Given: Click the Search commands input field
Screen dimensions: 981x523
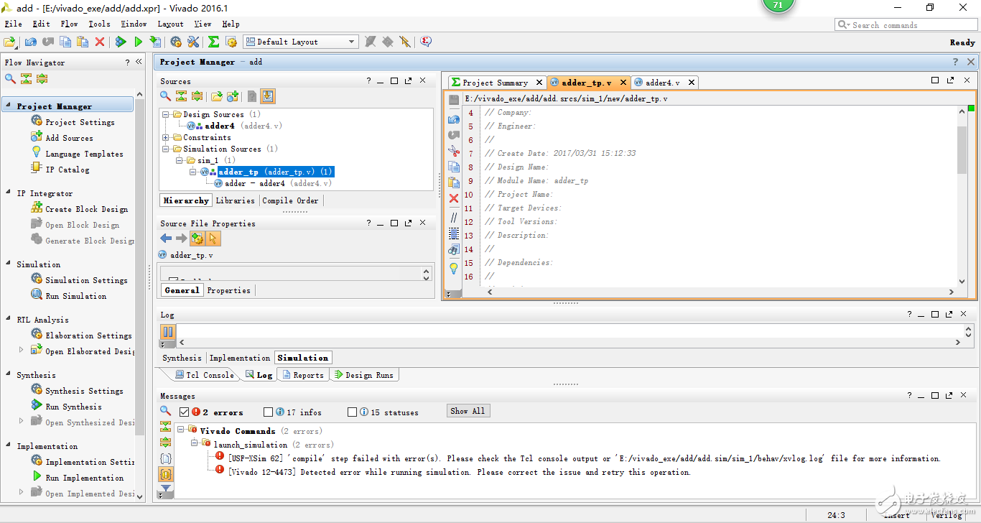Looking at the screenshot, I should [x=906, y=25].
